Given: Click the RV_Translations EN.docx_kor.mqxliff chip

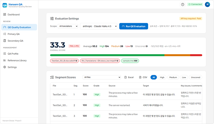Looking at the screenshot, I should pos(100,61).
